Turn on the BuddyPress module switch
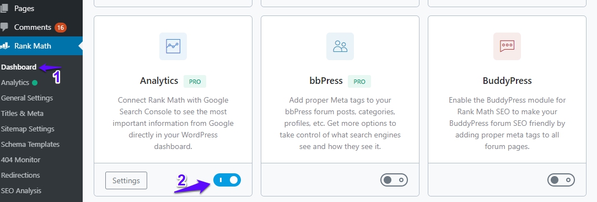Viewport: 597px width, 202px height. 561,180
